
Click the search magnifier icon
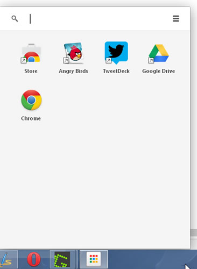pos(15,18)
